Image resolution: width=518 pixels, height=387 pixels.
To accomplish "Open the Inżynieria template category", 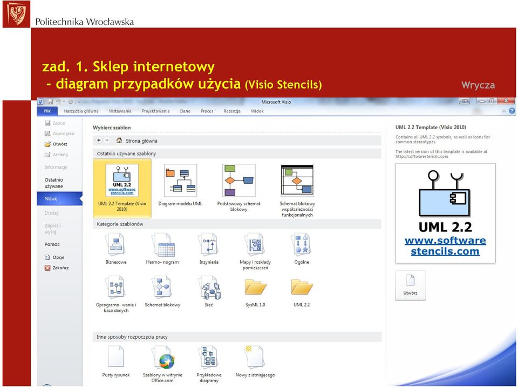I will coord(209,248).
